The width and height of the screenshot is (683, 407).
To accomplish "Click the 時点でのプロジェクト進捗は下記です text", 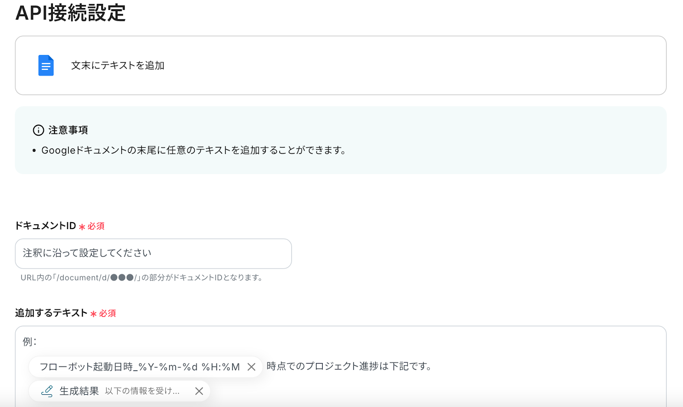I will [x=349, y=366].
